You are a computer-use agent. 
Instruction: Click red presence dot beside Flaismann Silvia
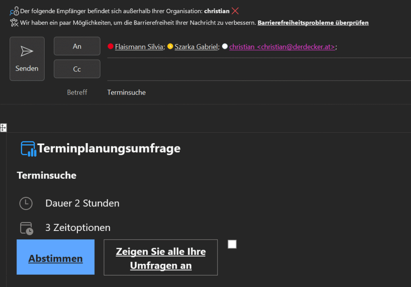[111, 46]
